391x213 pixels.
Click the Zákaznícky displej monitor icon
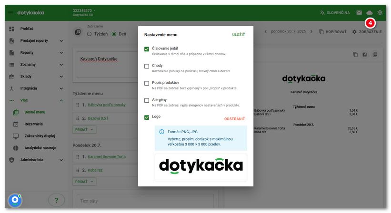point(16,136)
